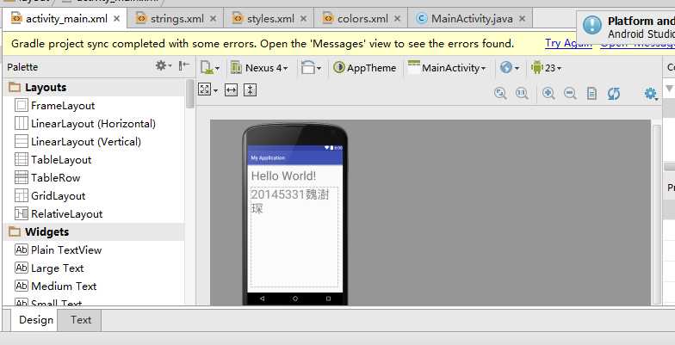Toggle the viewport render mode icon
Image resolution: width=675 pixels, height=345 pixels.
point(207,89)
